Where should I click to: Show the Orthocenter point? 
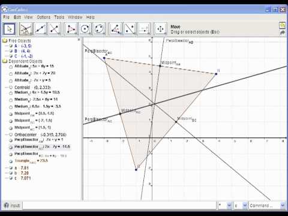click(11, 134)
